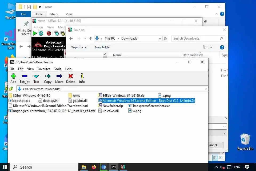
Task: Click the Extract toolbar button in 7-Zip
Action: [x=25, y=78]
